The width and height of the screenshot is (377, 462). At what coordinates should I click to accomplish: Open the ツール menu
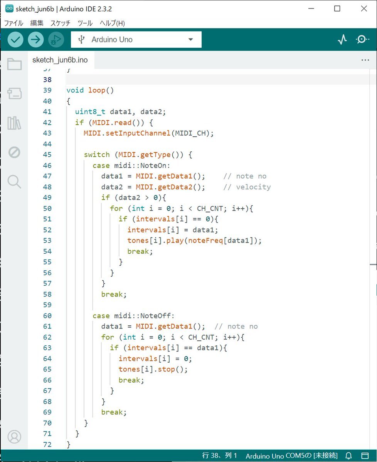tap(85, 23)
